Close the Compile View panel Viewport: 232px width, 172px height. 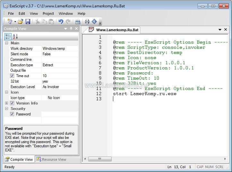click(x=76, y=29)
